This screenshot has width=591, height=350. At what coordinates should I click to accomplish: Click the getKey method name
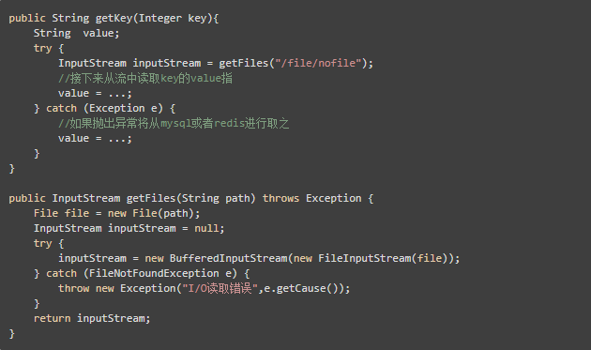[x=114, y=18]
